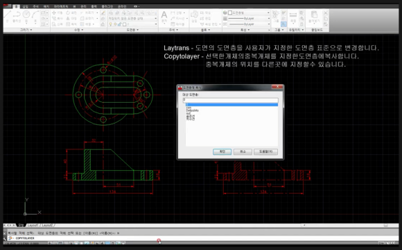The height and width of the screenshot is (250, 402).
Task: Click the Copy (복사) modify tool
Action: coord(57,19)
